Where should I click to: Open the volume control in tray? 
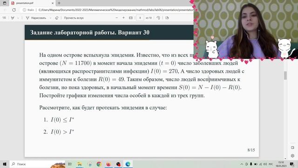265,164
